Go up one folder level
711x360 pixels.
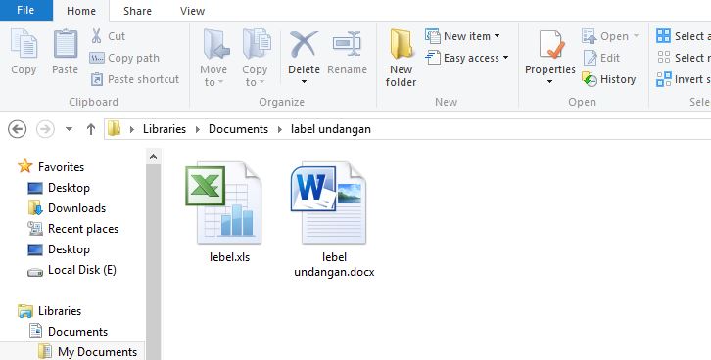[x=91, y=129]
